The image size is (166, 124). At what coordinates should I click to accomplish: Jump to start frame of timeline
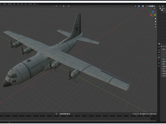pos(60,114)
